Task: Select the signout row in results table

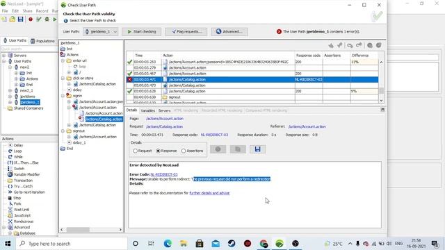Action: [252, 97]
